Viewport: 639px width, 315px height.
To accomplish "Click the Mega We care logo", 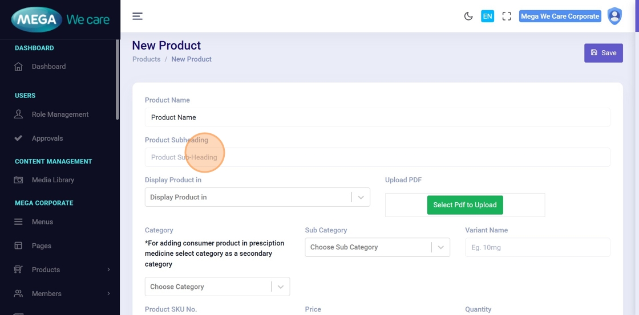I will 60,19.
